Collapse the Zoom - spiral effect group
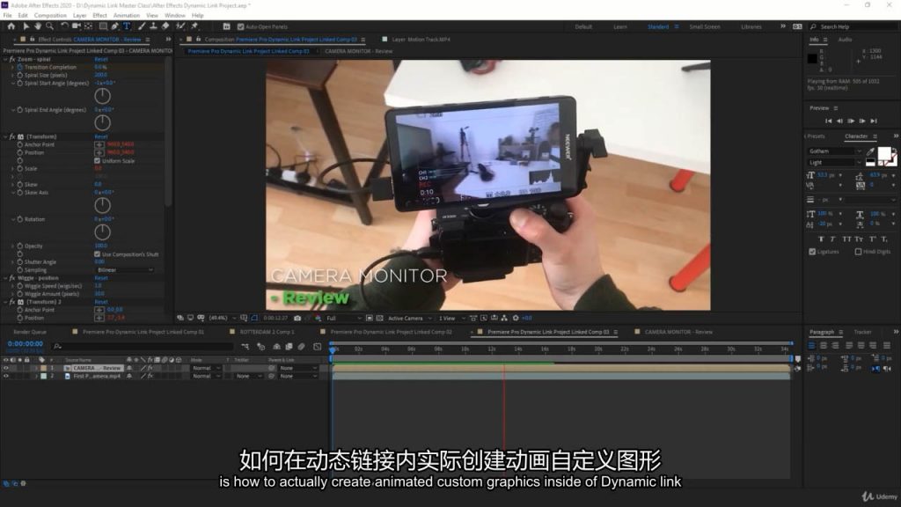This screenshot has width=901, height=507. (x=6, y=59)
